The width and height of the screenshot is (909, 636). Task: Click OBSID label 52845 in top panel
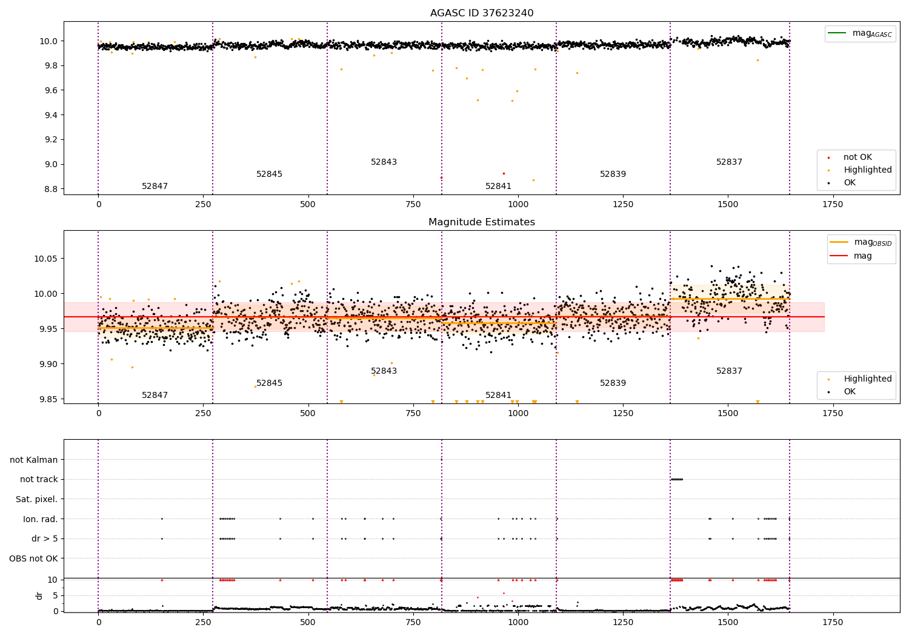coord(270,174)
